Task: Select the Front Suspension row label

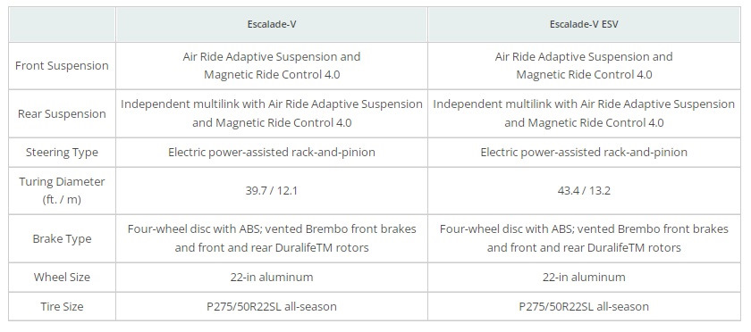Action: pos(62,65)
